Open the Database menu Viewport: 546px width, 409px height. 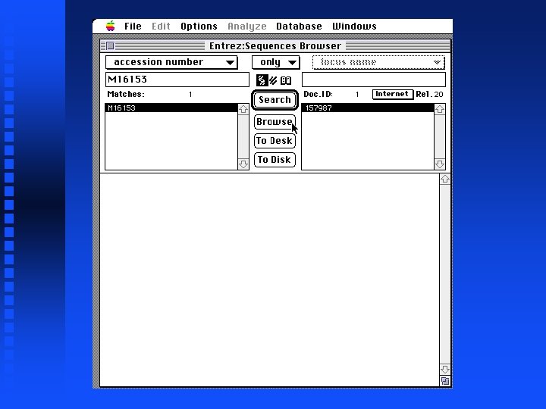point(299,27)
